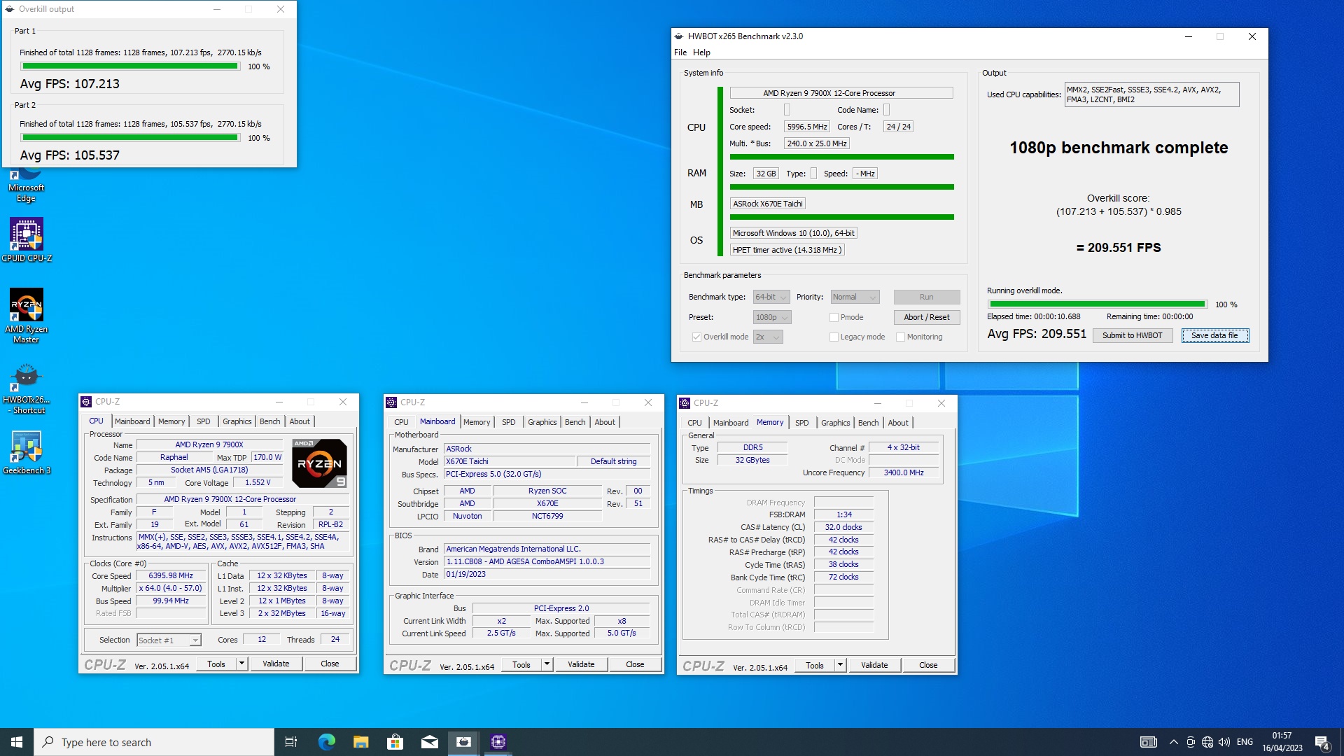Click Save data file button
The width and height of the screenshot is (1344, 756).
pos(1214,335)
